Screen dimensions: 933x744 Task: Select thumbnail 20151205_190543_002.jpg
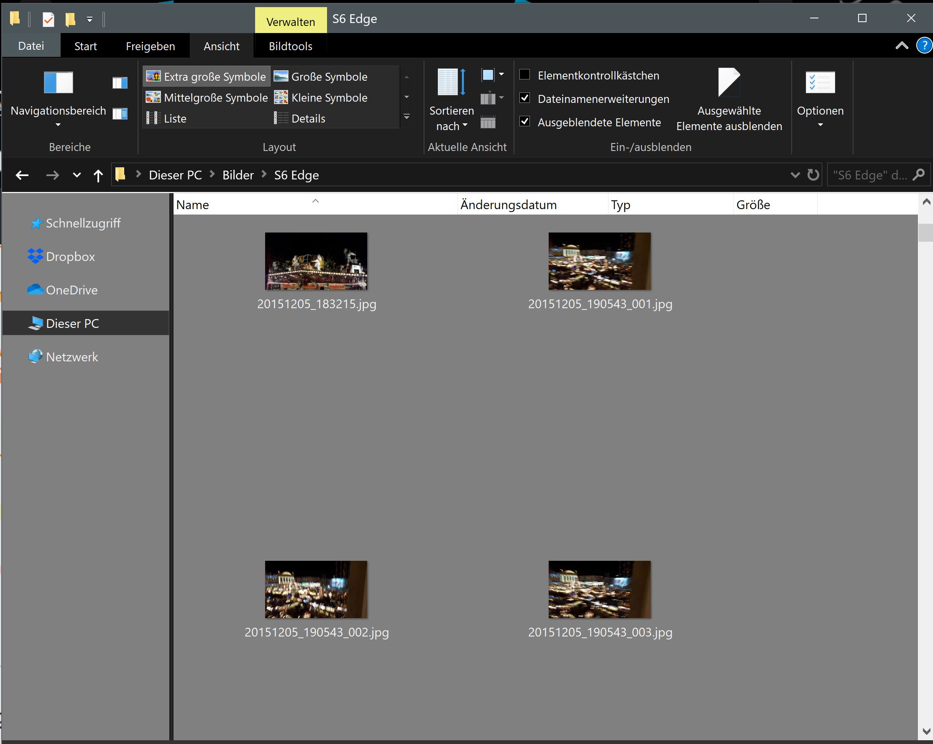(316, 590)
